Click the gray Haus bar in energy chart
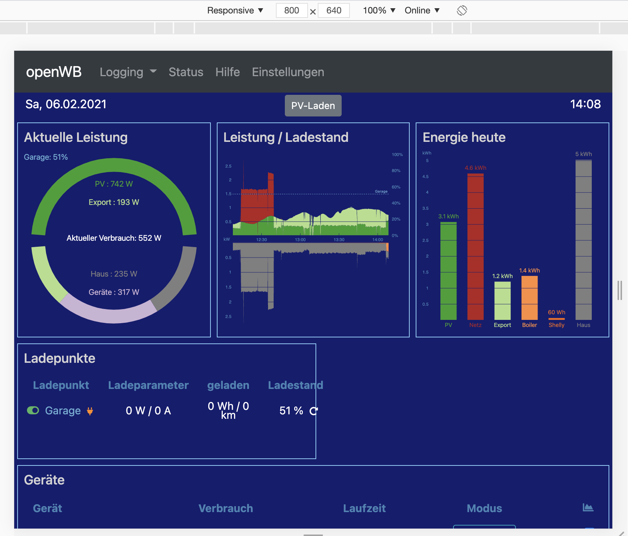 pos(583,240)
